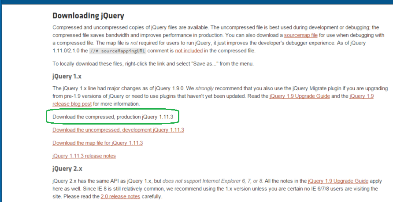Viewport: 393px width, 202px height.
Task: Click the 'To locally download these files' sentence
Action: pyautogui.click(x=153, y=64)
